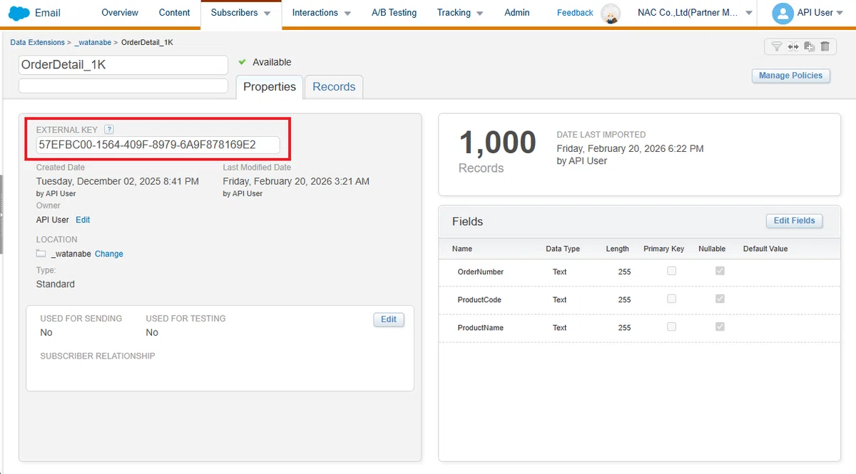Click the API User profile avatar
Image resolution: width=856 pixels, height=474 pixels.
click(x=783, y=13)
